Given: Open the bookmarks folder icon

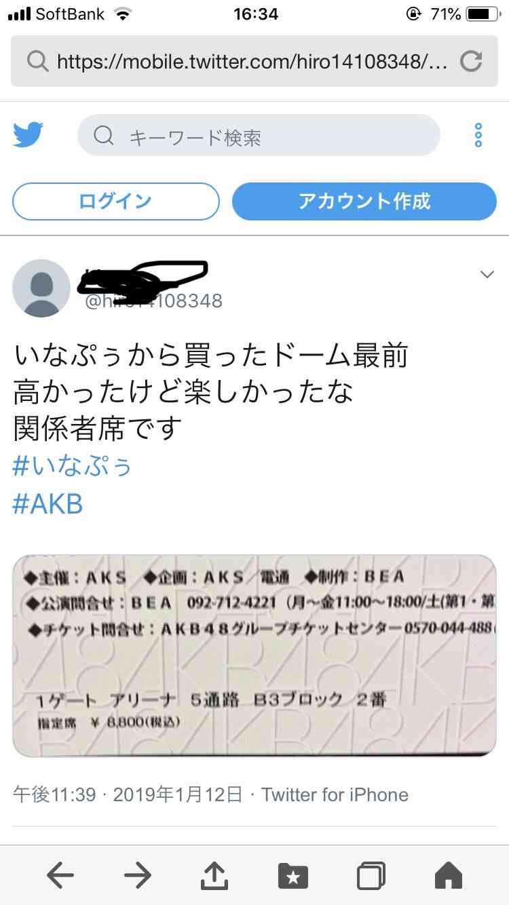Looking at the screenshot, I should click(293, 876).
